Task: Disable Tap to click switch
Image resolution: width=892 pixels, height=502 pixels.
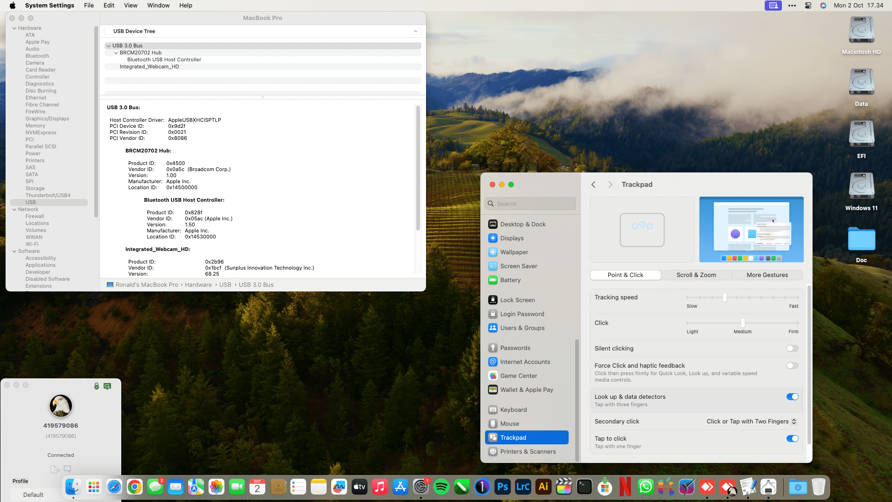Action: (792, 439)
